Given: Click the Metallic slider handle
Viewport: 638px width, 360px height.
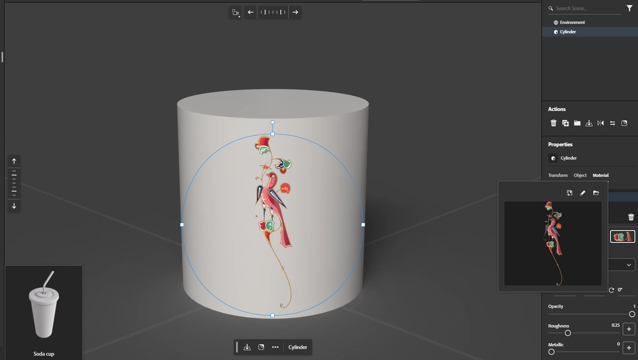Looking at the screenshot, I should coord(551,352).
